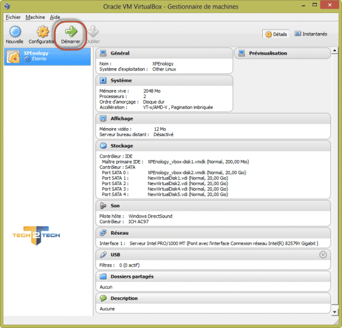Click '12 Mo' video memory value
The height and width of the screenshot is (328, 342).
pos(160,129)
